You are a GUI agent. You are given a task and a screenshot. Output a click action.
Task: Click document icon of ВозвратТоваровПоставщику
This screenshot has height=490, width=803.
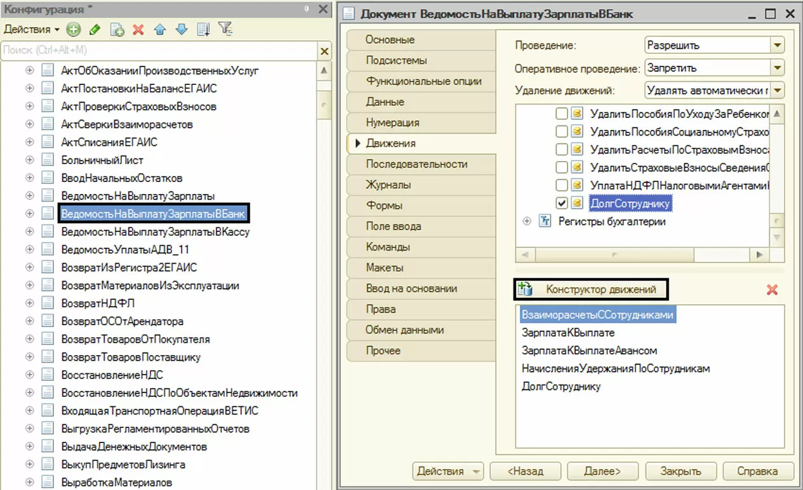point(48,358)
